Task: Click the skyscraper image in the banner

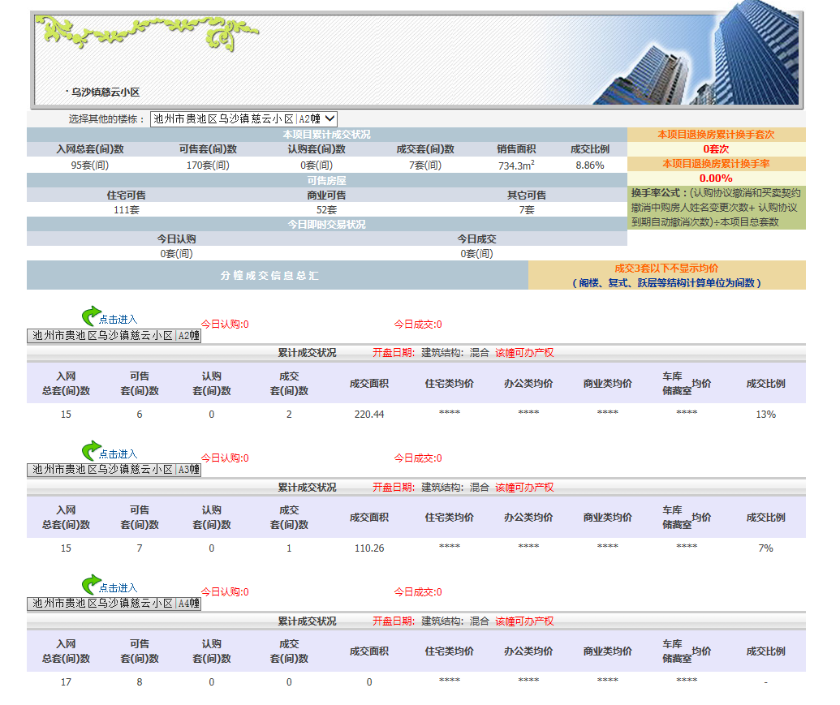Action: pyautogui.click(x=696, y=54)
